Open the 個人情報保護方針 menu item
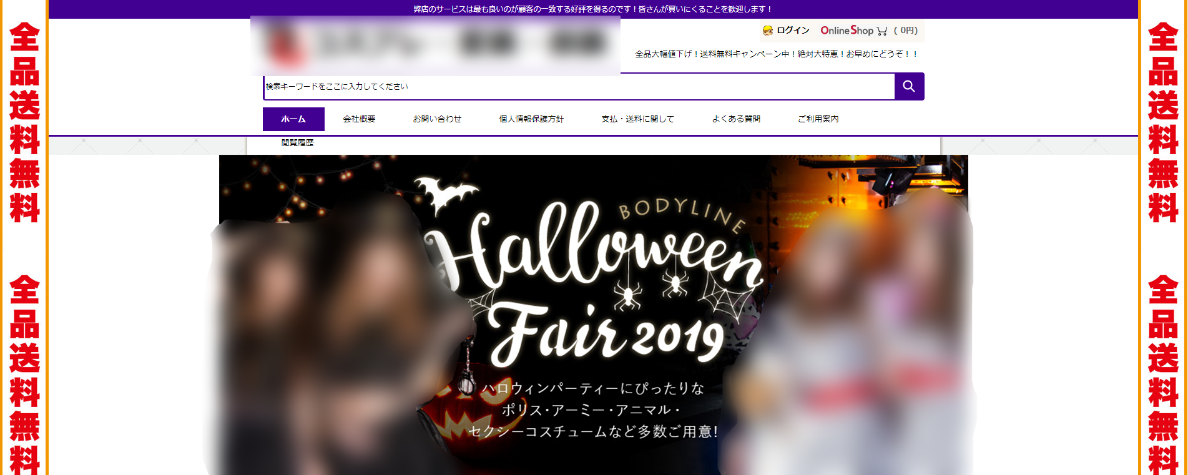 pos(531,119)
